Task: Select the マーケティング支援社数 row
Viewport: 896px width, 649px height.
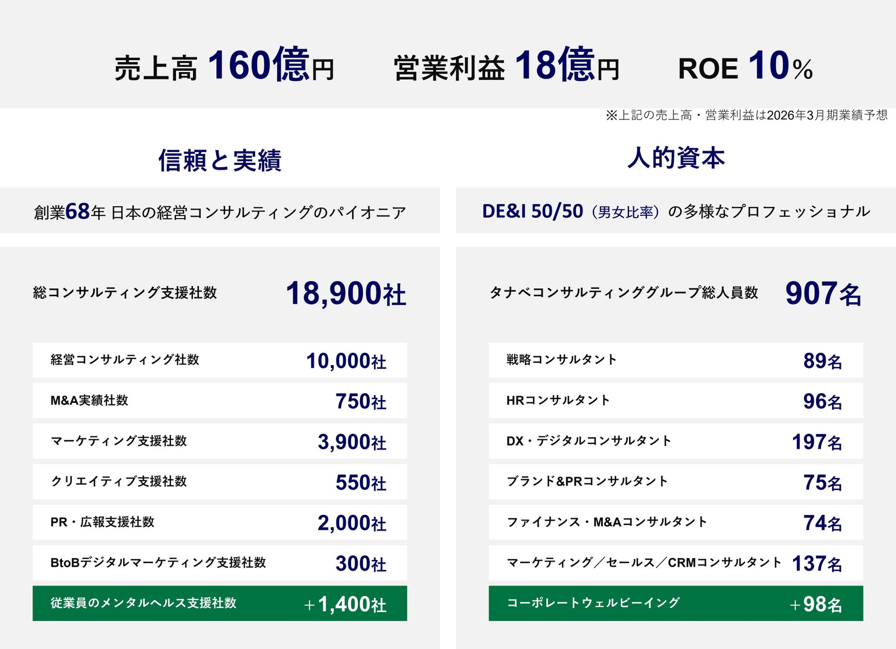Action: click(x=220, y=441)
